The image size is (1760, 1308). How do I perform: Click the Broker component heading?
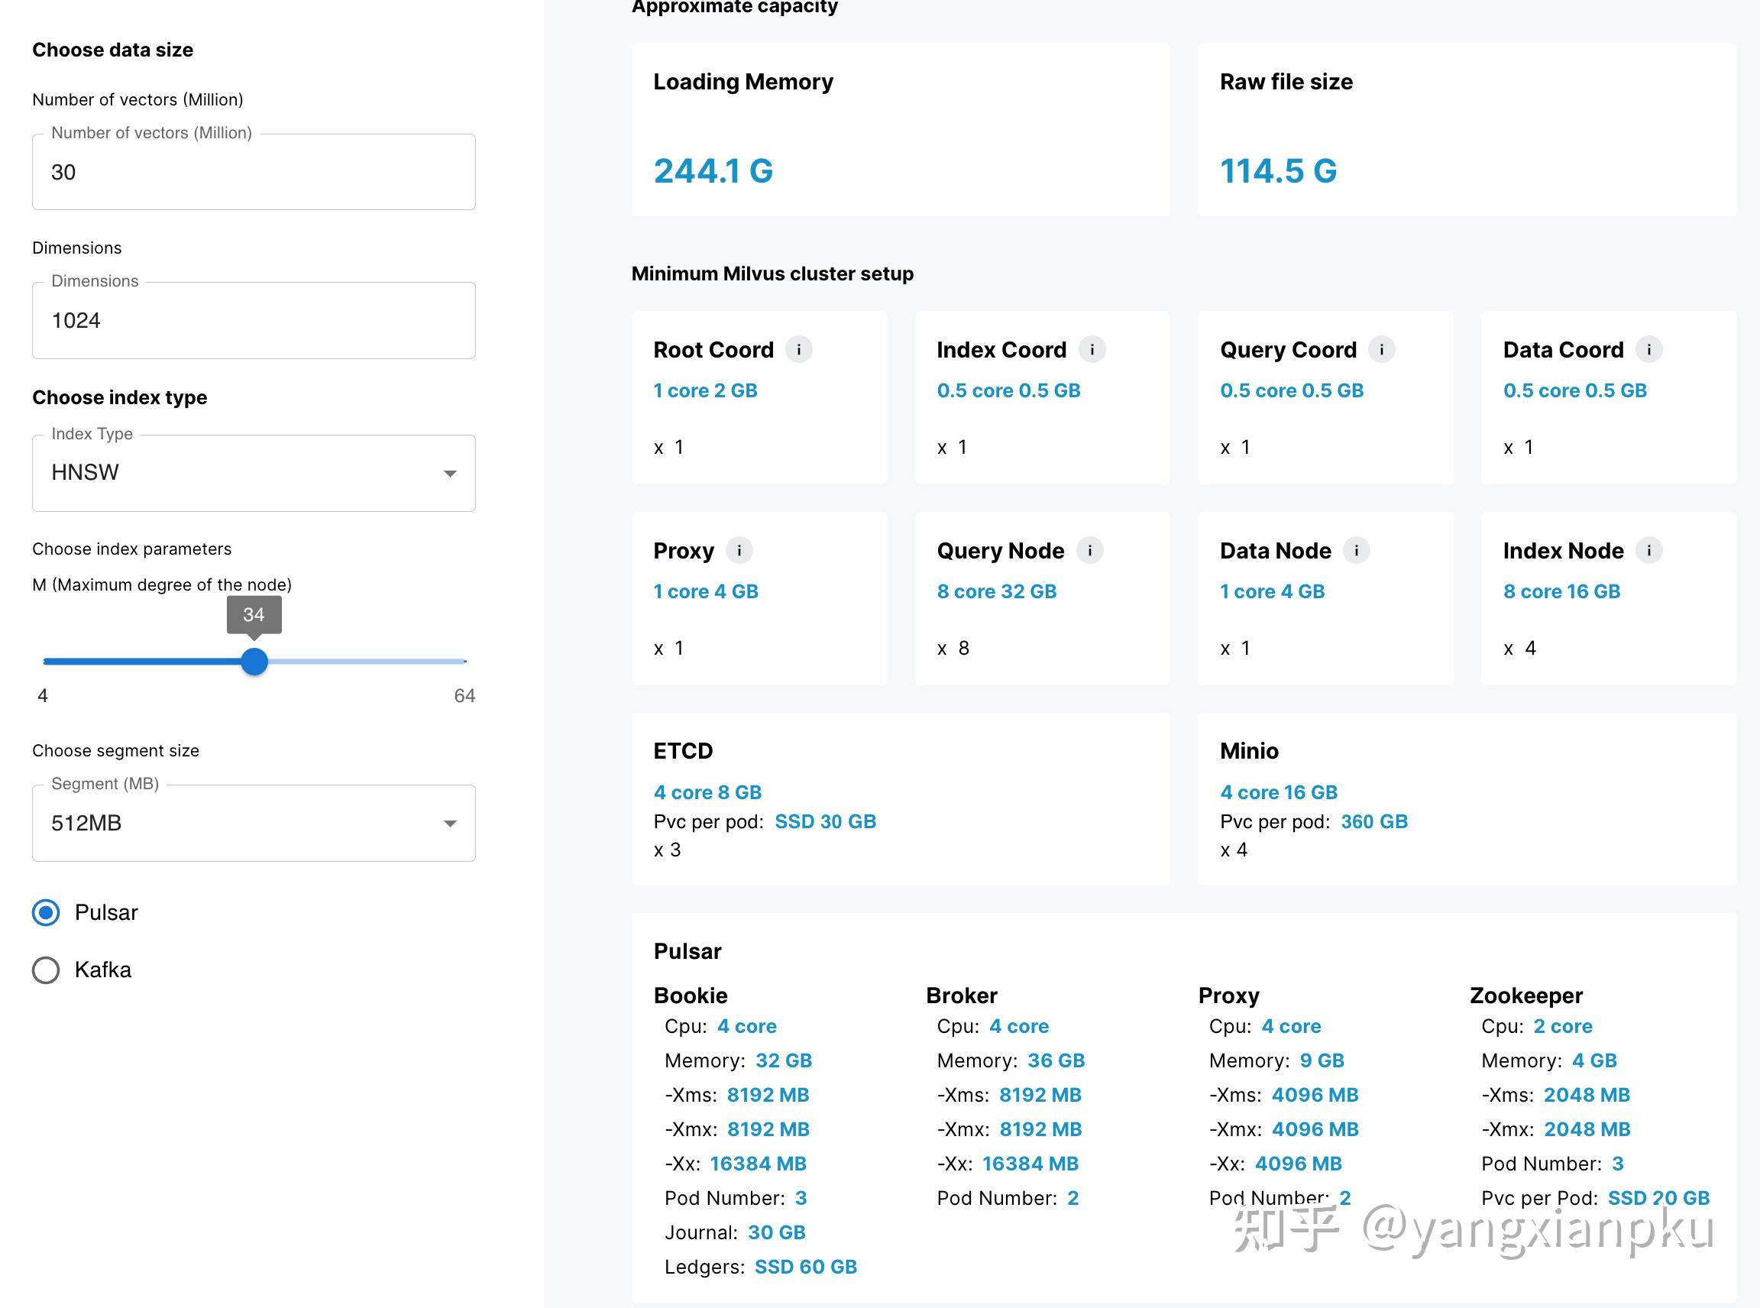pyautogui.click(x=961, y=996)
